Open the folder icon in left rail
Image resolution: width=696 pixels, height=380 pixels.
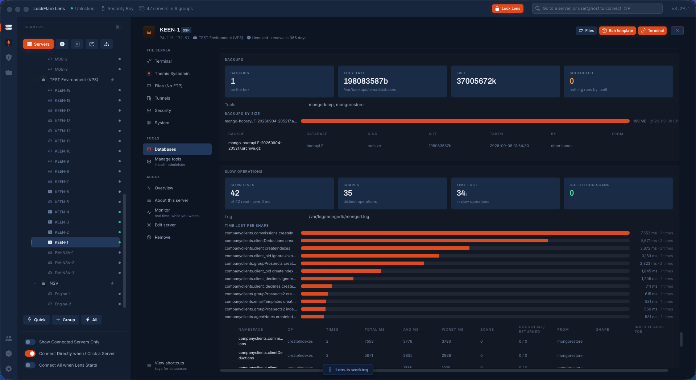[x=9, y=73]
